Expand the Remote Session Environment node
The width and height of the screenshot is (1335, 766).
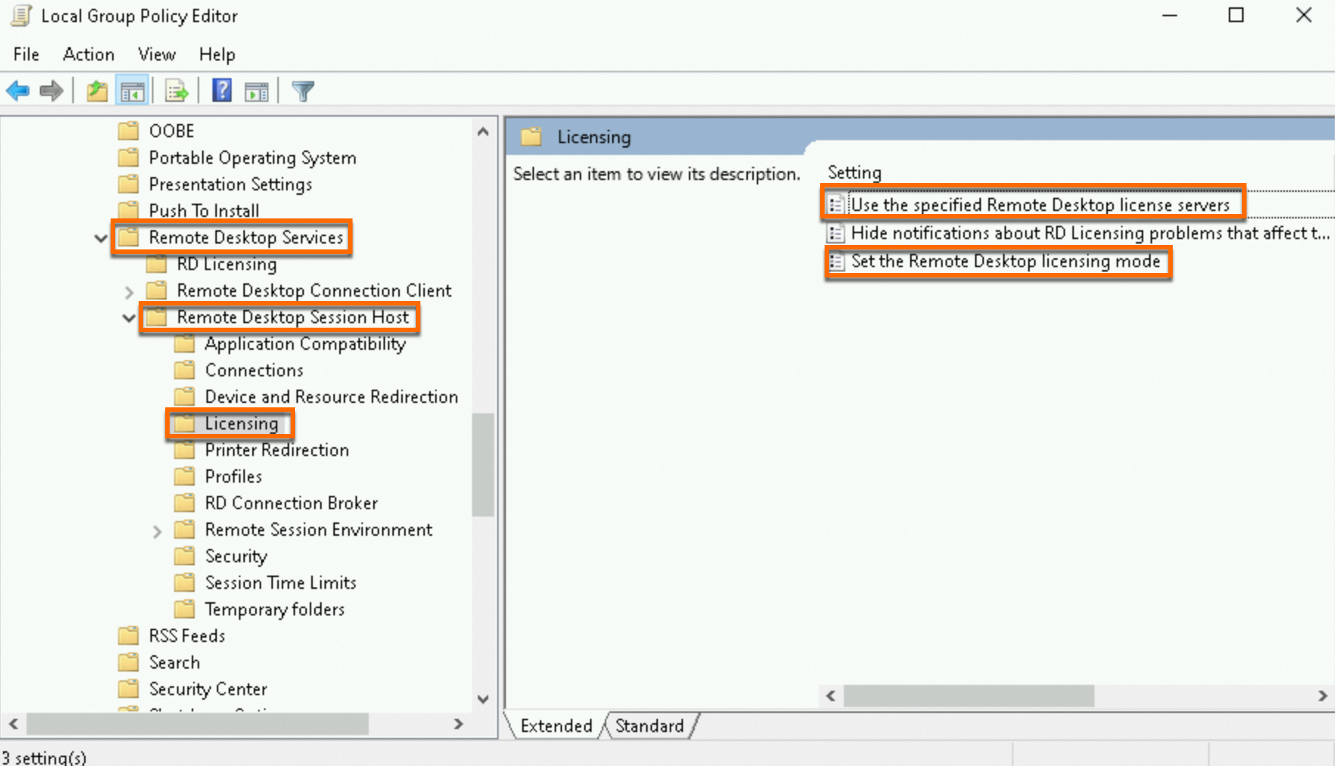pyautogui.click(x=157, y=531)
